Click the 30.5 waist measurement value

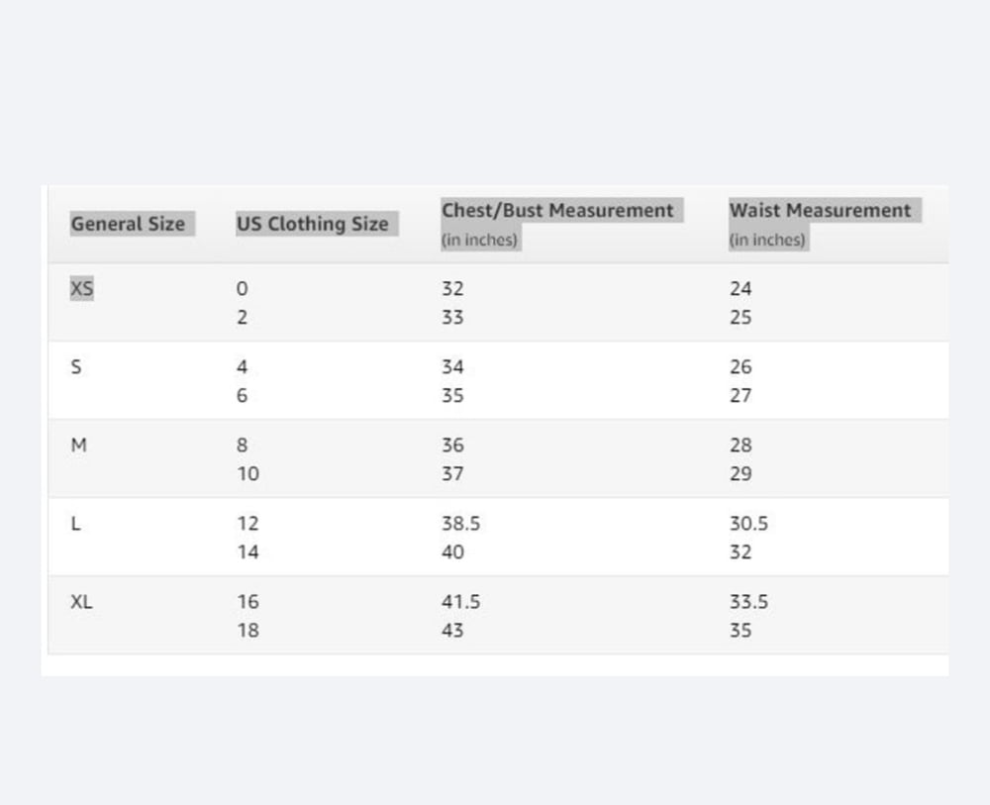pyautogui.click(x=748, y=523)
